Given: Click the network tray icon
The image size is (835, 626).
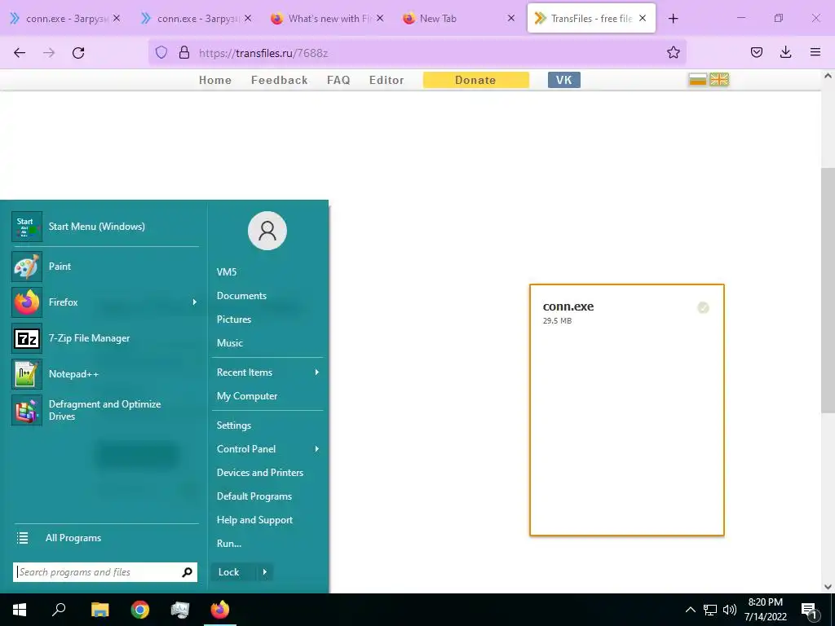Looking at the screenshot, I should (710, 610).
